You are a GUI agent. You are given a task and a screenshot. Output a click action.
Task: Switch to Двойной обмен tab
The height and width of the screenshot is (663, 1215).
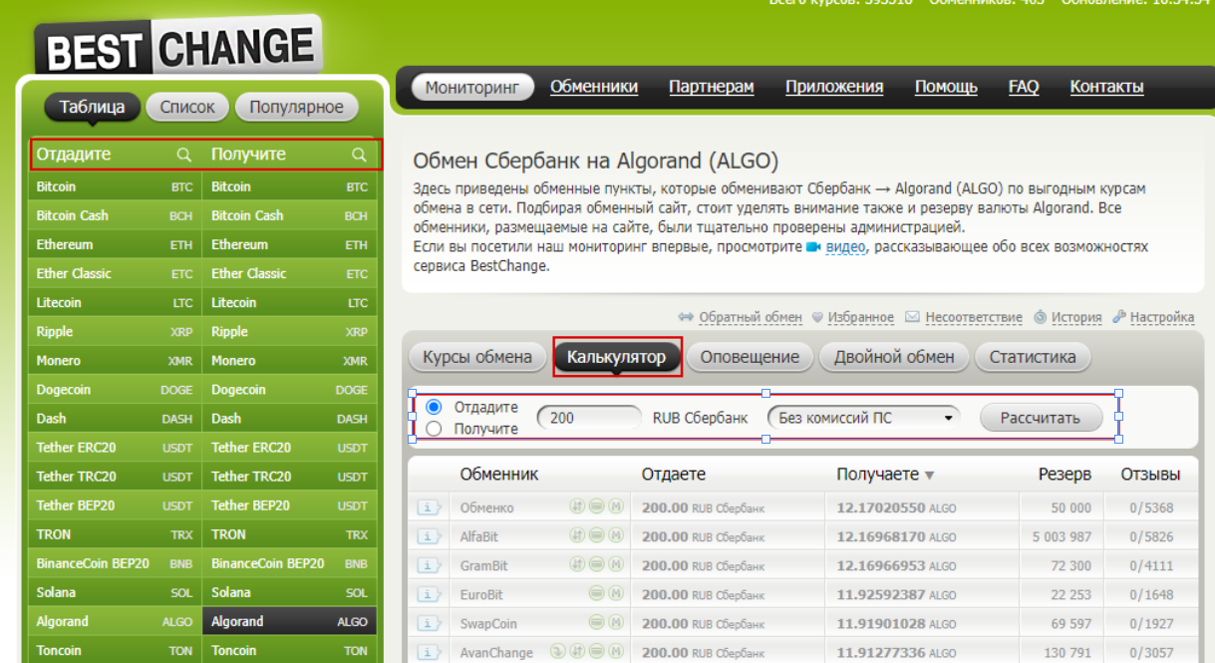894,357
